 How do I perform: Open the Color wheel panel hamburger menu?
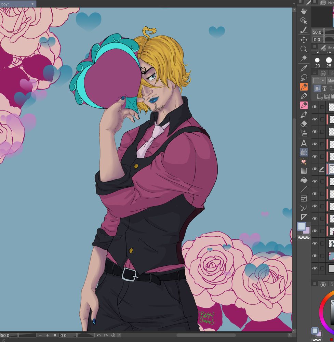tap(315, 284)
